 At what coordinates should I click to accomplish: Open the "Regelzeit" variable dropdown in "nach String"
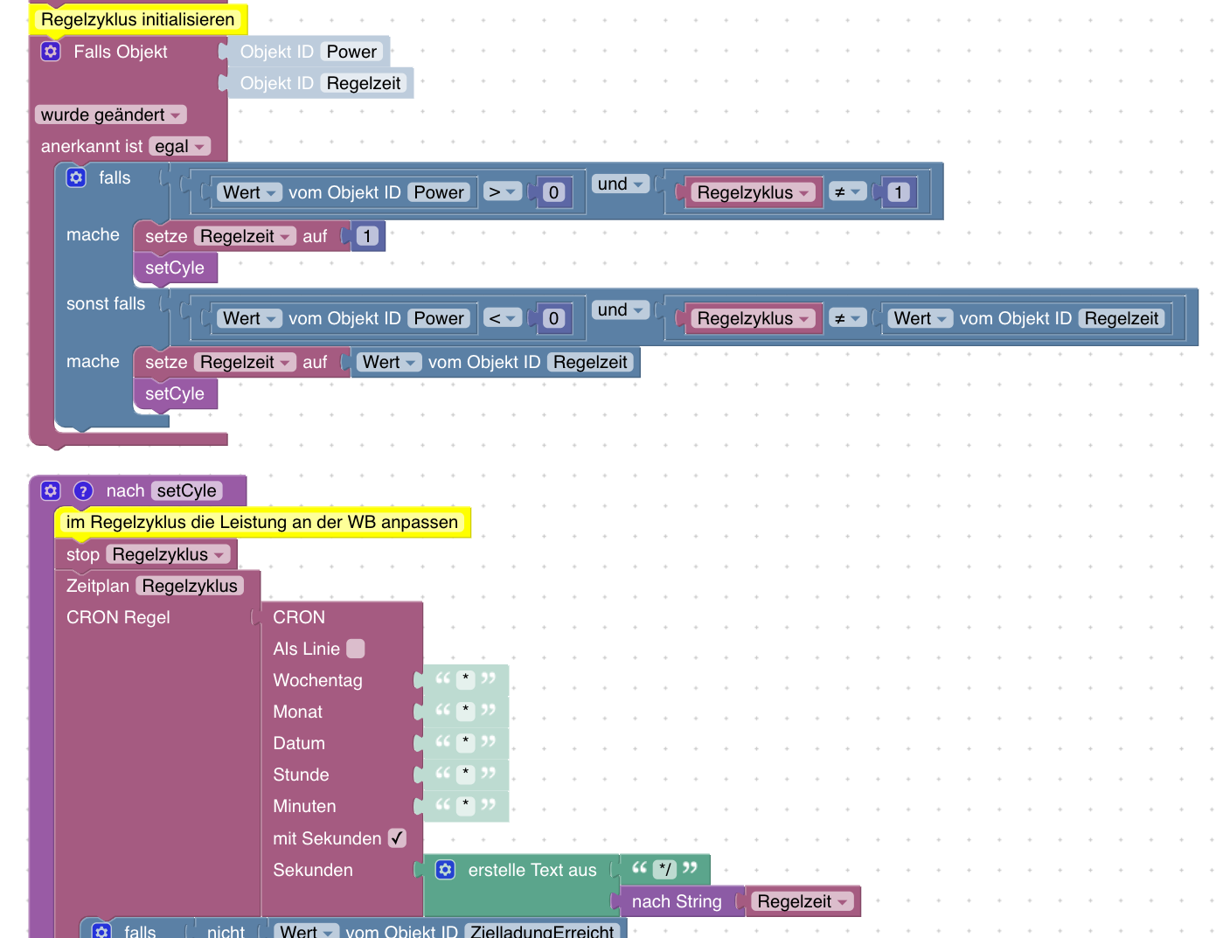[x=803, y=901]
